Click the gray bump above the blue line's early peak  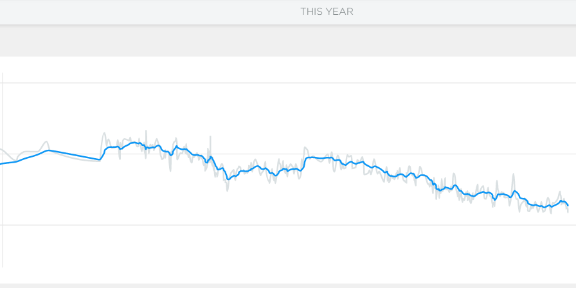[46, 143]
